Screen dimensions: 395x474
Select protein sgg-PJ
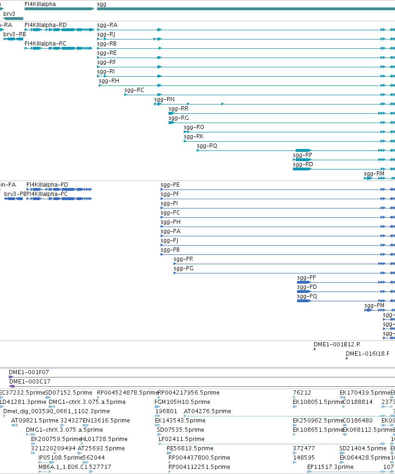(x=278, y=245)
